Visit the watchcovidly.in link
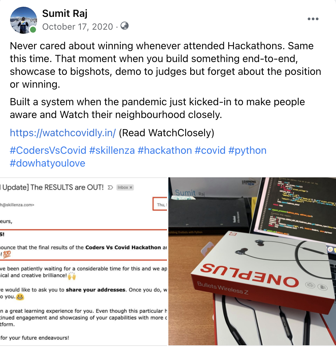The image size is (336, 350). pos(63,133)
